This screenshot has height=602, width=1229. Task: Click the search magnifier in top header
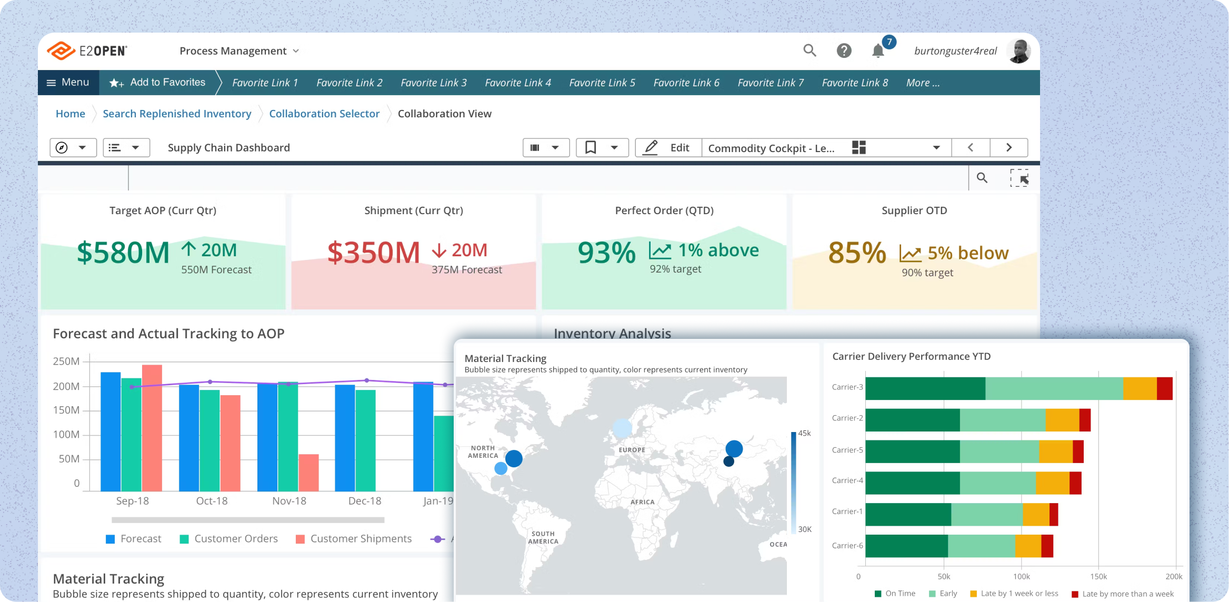pyautogui.click(x=810, y=51)
